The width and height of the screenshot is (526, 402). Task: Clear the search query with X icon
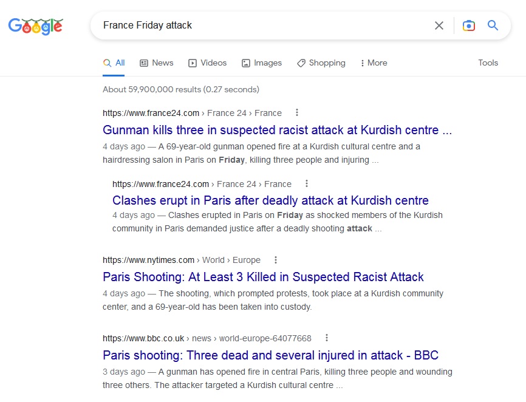[439, 26]
